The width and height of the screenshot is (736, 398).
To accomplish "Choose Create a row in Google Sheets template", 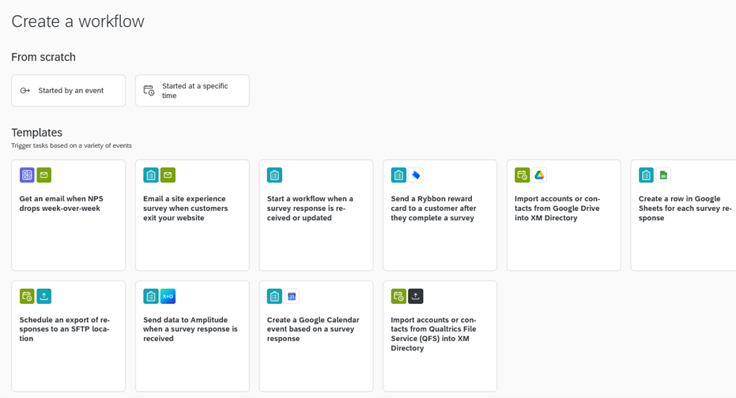I will coord(685,216).
